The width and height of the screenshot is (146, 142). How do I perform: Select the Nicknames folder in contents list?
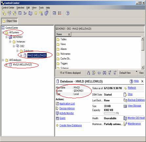click(x=64, y=54)
